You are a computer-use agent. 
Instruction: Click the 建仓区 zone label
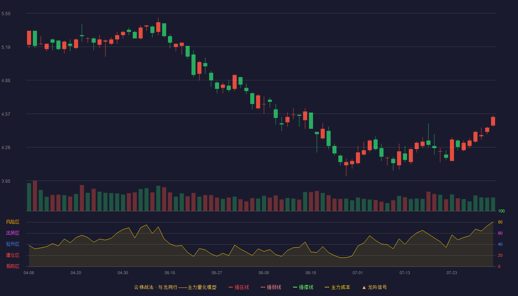tap(13, 255)
